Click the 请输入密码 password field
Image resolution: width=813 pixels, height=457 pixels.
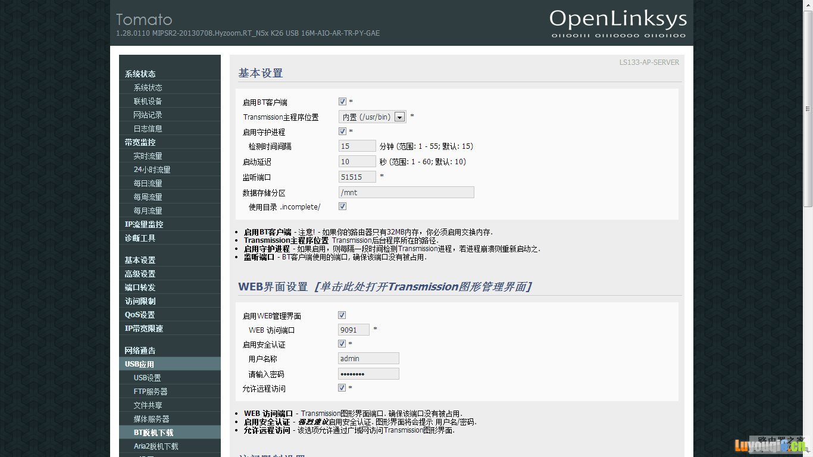[x=368, y=374]
